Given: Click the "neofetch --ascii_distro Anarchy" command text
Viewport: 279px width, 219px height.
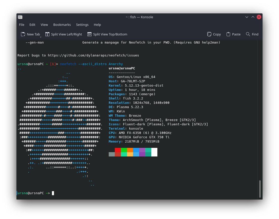Looking at the screenshot, I should tap(91, 64).
